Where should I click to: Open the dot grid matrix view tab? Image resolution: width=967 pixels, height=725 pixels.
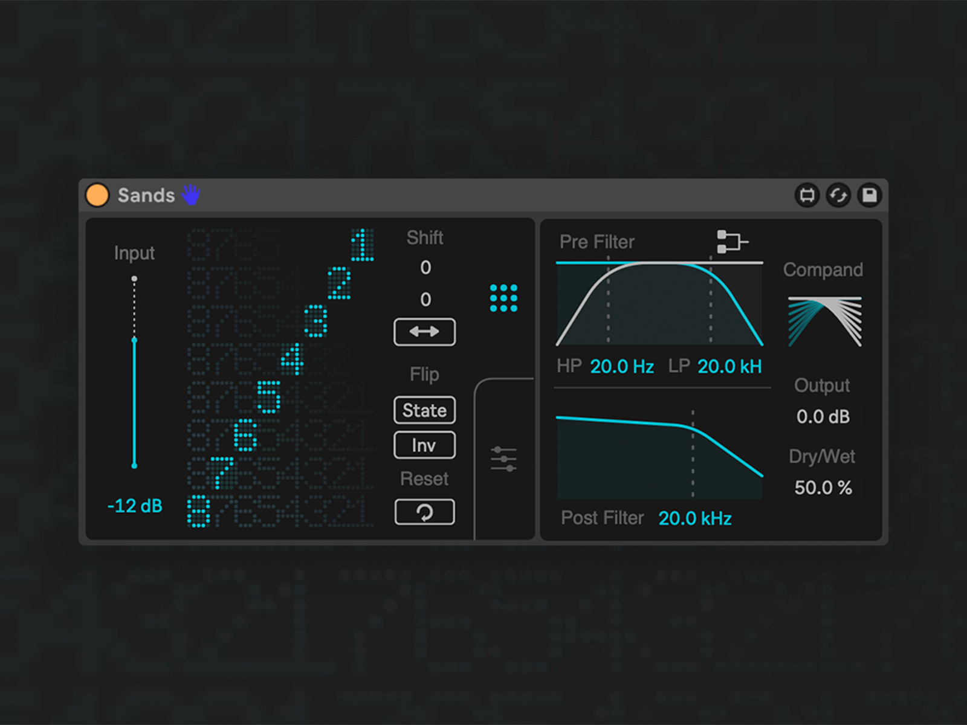click(503, 298)
